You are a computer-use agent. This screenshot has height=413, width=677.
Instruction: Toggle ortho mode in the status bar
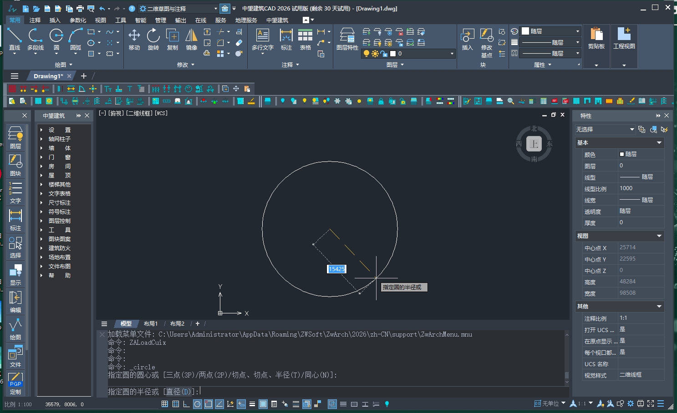point(187,404)
